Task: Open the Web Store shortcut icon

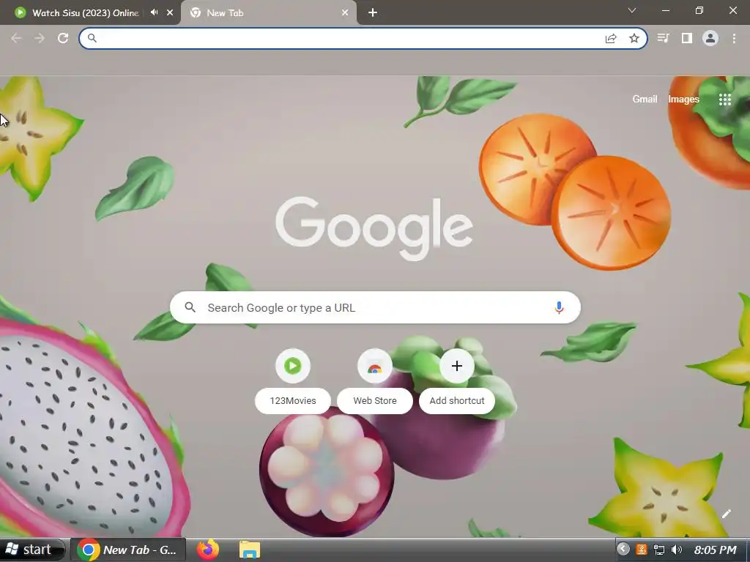Action: tap(375, 366)
